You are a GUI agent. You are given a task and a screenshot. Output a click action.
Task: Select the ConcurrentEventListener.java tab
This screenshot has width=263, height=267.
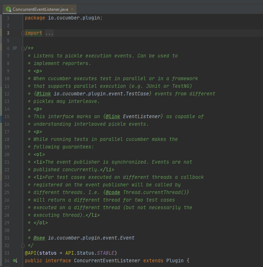click(x=39, y=9)
